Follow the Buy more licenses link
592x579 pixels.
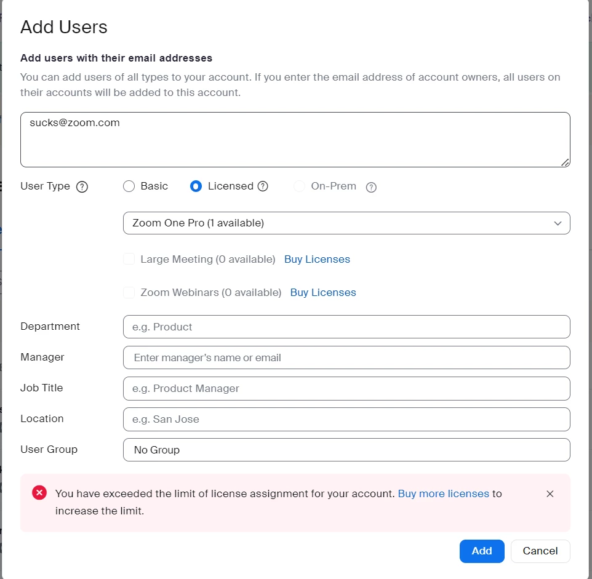tap(443, 493)
